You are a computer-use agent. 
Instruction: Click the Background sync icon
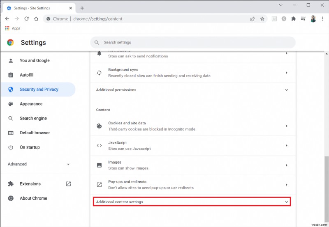pos(99,73)
